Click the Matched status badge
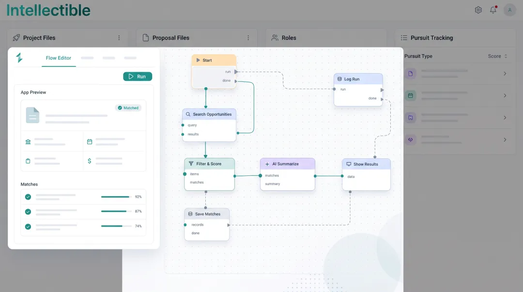Image resolution: width=523 pixels, height=292 pixels. point(128,108)
